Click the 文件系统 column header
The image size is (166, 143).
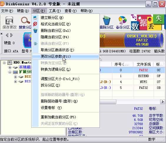144,64
